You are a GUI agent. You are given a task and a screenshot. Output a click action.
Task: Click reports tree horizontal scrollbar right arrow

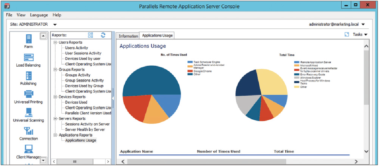[108, 162]
